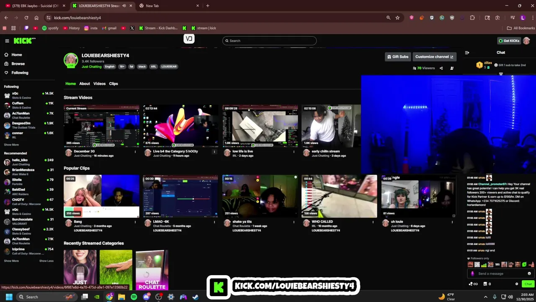
Task: Bookmark this page with the star icon
Action: tap(397, 18)
